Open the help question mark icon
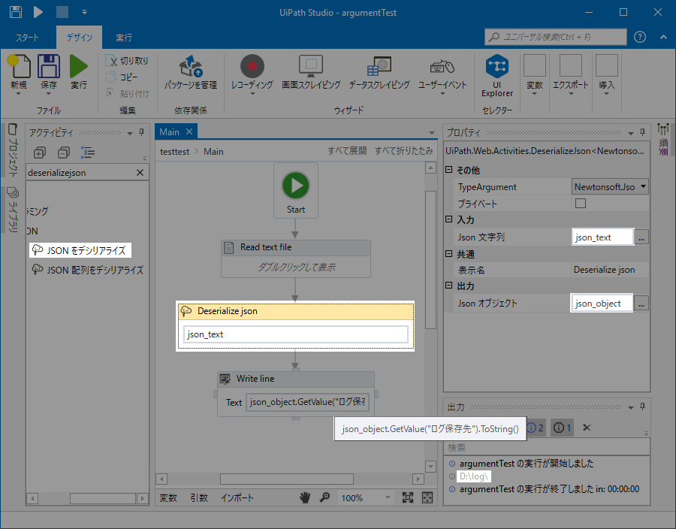 click(640, 37)
